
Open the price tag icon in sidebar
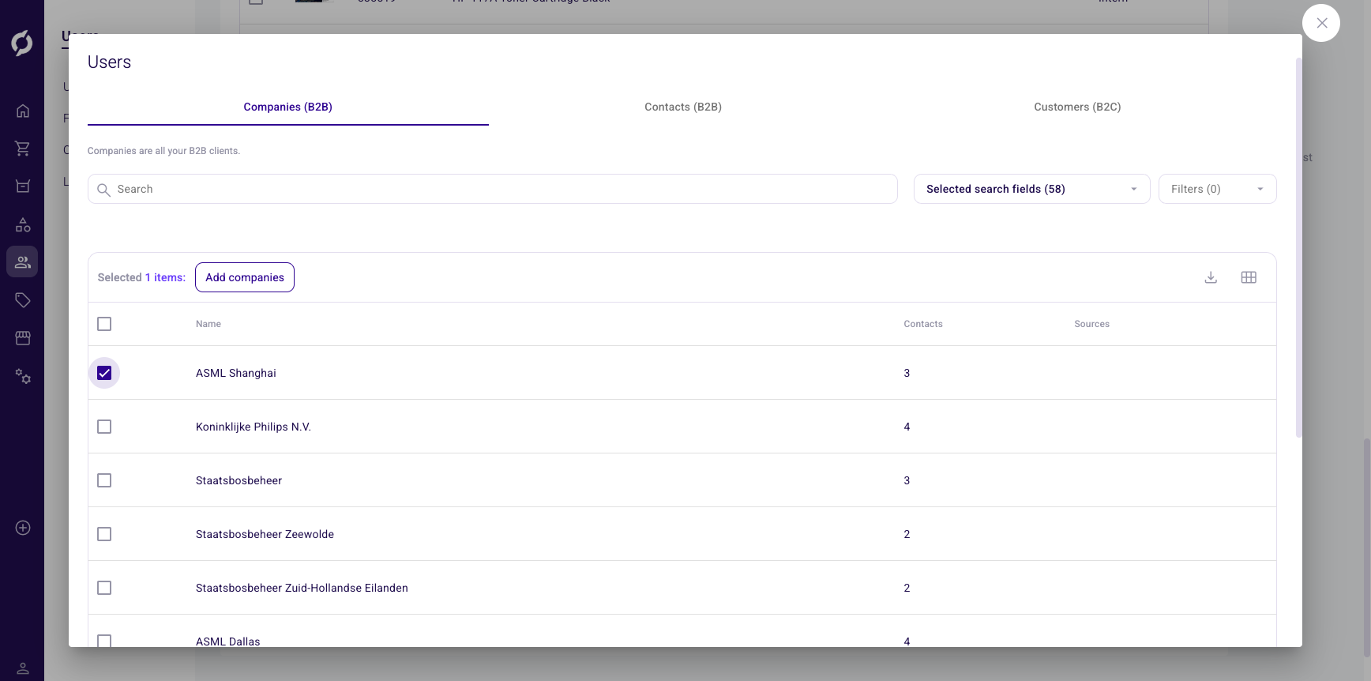pyautogui.click(x=23, y=300)
